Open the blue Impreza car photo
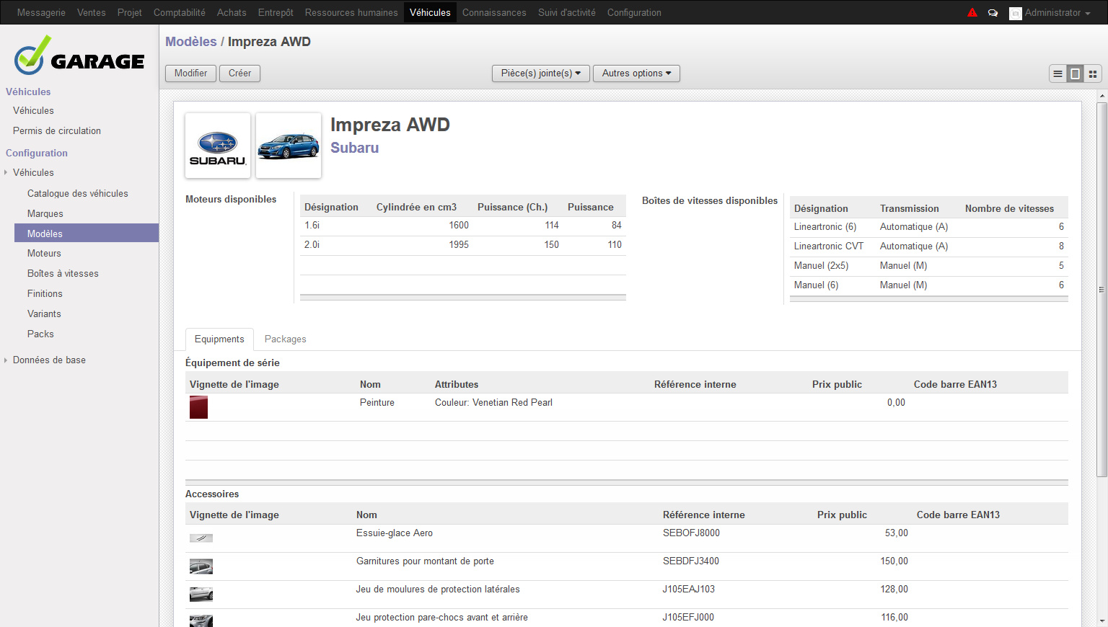The width and height of the screenshot is (1108, 627). tap(289, 146)
